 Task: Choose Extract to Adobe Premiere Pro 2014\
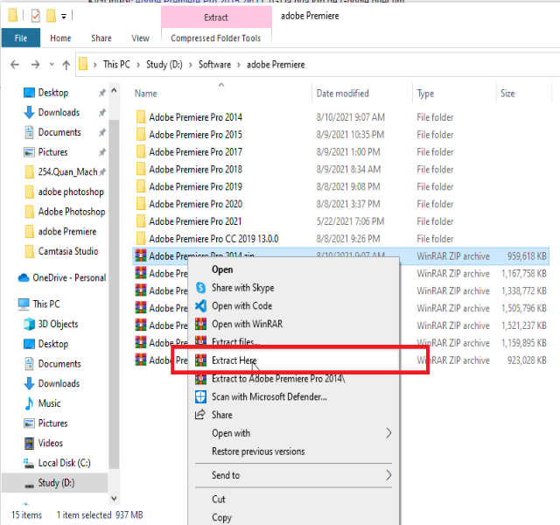click(x=293, y=379)
